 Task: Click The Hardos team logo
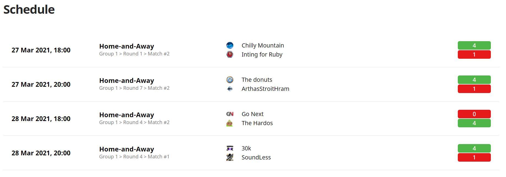click(x=230, y=123)
